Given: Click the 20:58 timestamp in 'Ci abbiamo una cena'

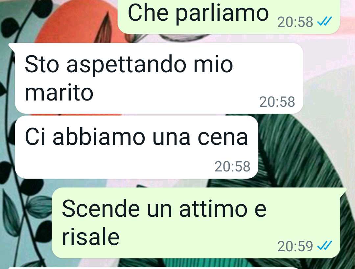Looking at the screenshot, I should 232,166.
